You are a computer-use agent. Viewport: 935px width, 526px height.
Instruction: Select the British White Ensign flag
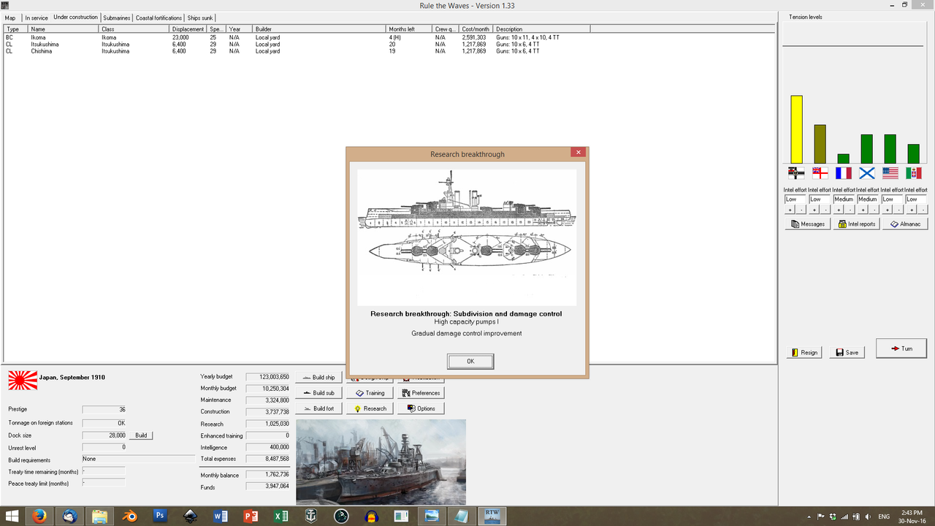(x=820, y=173)
